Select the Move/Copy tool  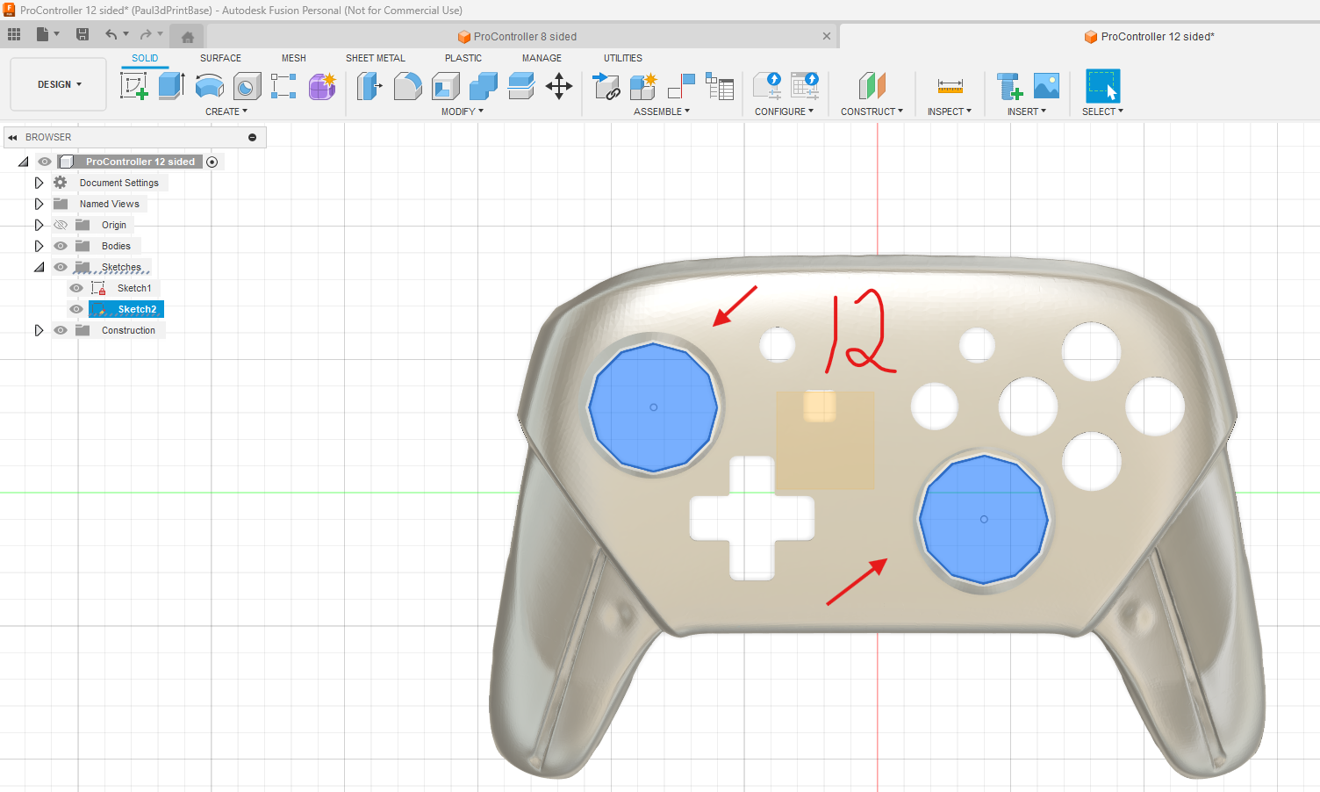[559, 86]
